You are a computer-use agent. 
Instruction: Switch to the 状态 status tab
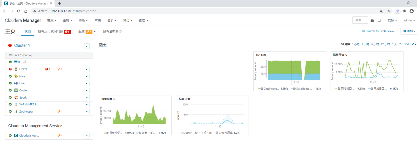tap(28, 32)
